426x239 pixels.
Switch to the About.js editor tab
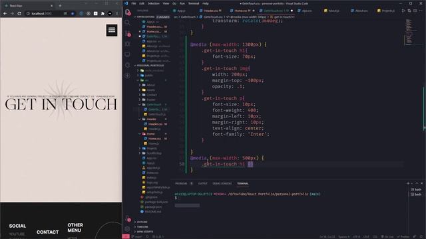[333, 11]
